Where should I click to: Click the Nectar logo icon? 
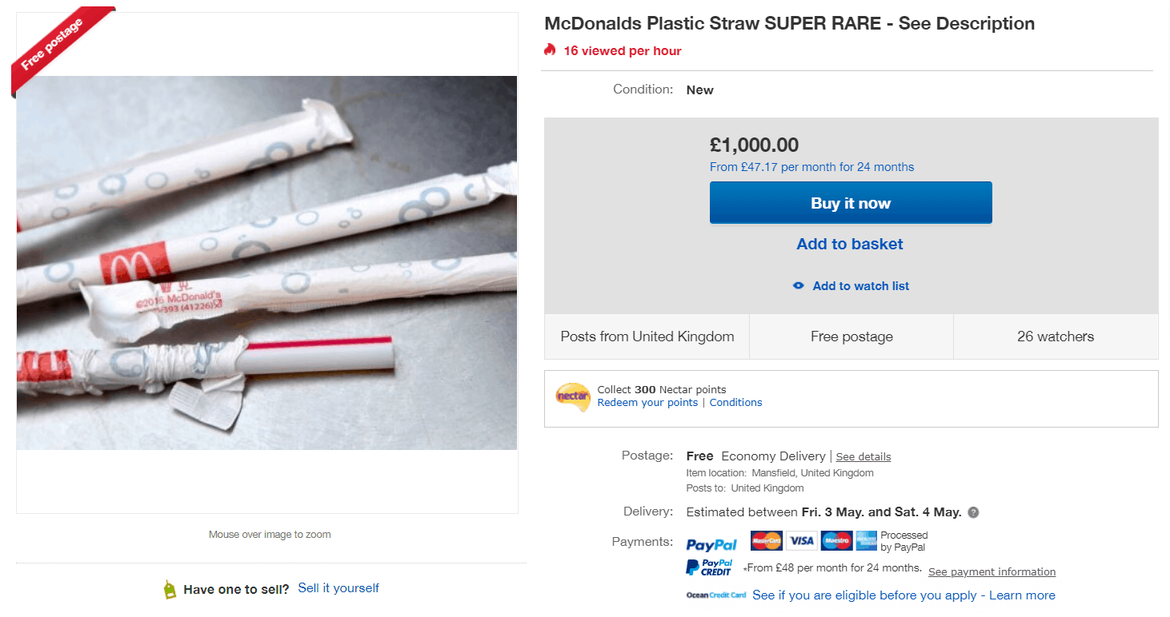[x=572, y=397]
